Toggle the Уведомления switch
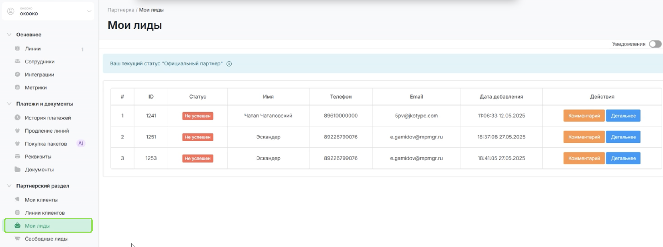 (655, 44)
